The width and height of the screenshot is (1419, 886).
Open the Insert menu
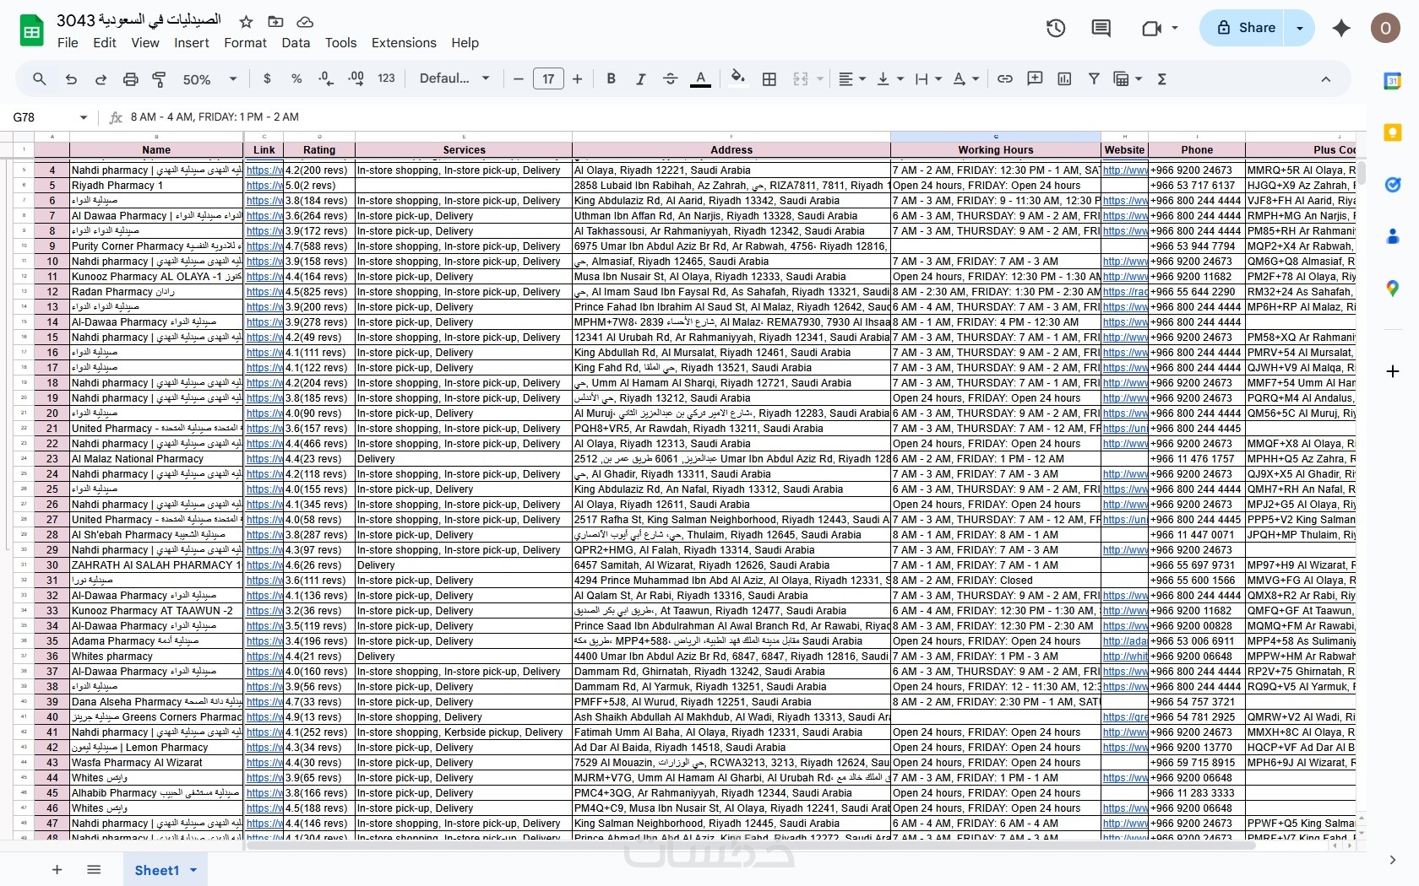tap(192, 43)
